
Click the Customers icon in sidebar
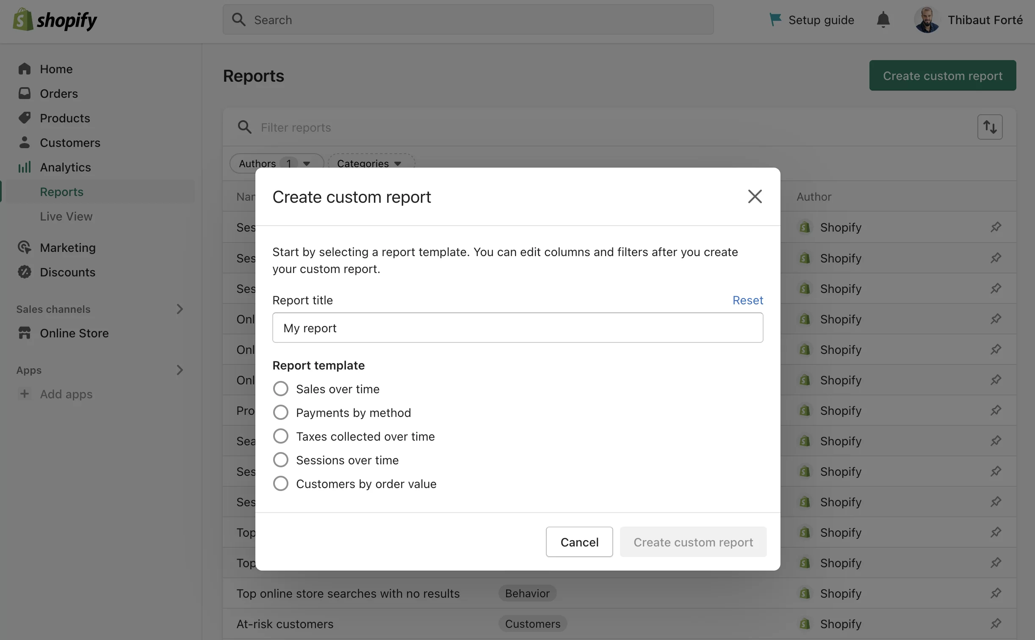(25, 143)
